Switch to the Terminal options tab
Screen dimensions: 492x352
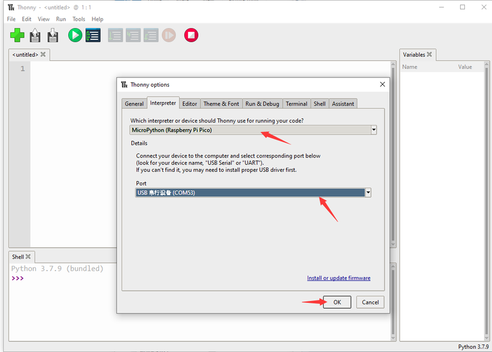coord(296,103)
